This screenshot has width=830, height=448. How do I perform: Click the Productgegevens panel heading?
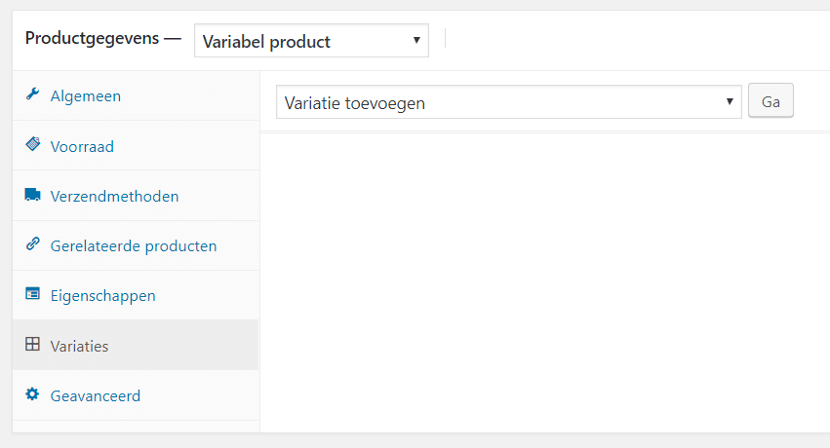pyautogui.click(x=102, y=41)
